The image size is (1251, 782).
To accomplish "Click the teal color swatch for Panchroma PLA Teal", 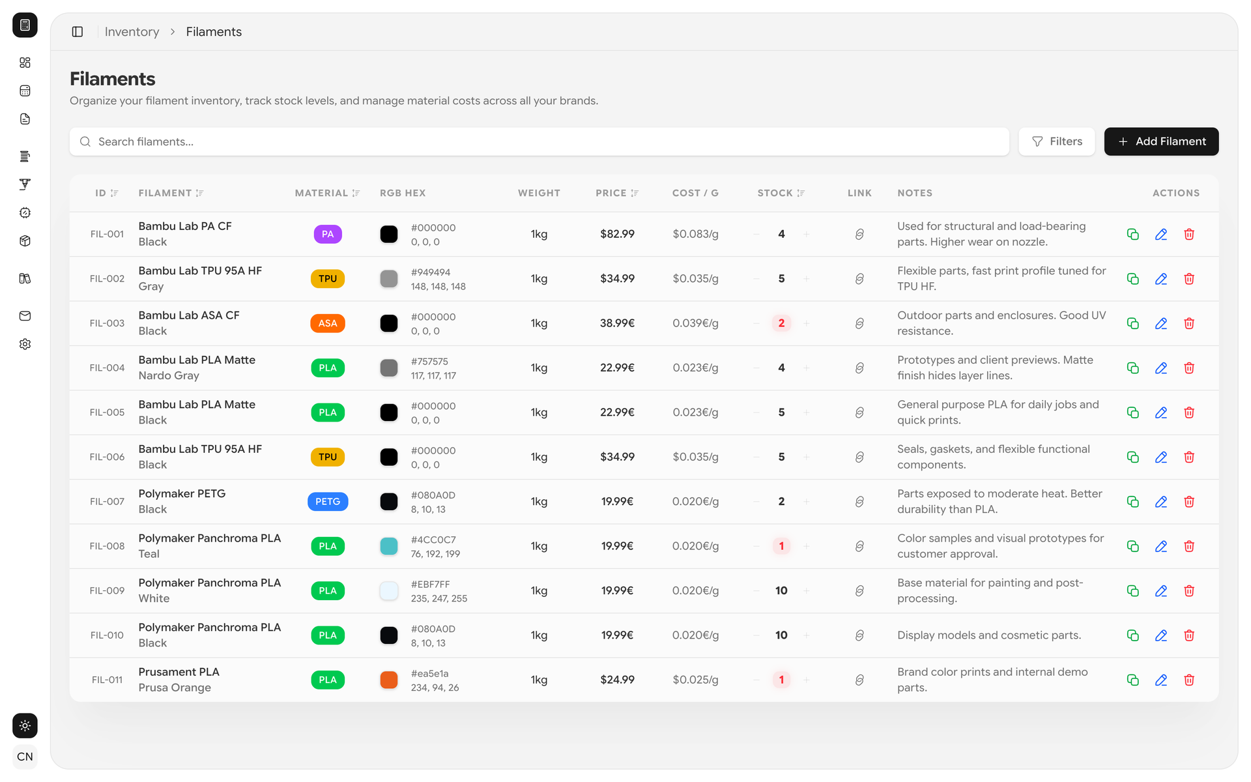I will (x=389, y=546).
